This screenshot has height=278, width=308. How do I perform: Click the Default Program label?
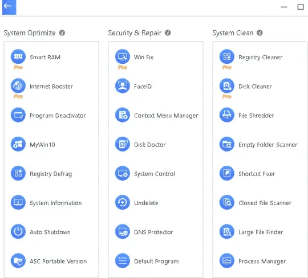[156, 261]
